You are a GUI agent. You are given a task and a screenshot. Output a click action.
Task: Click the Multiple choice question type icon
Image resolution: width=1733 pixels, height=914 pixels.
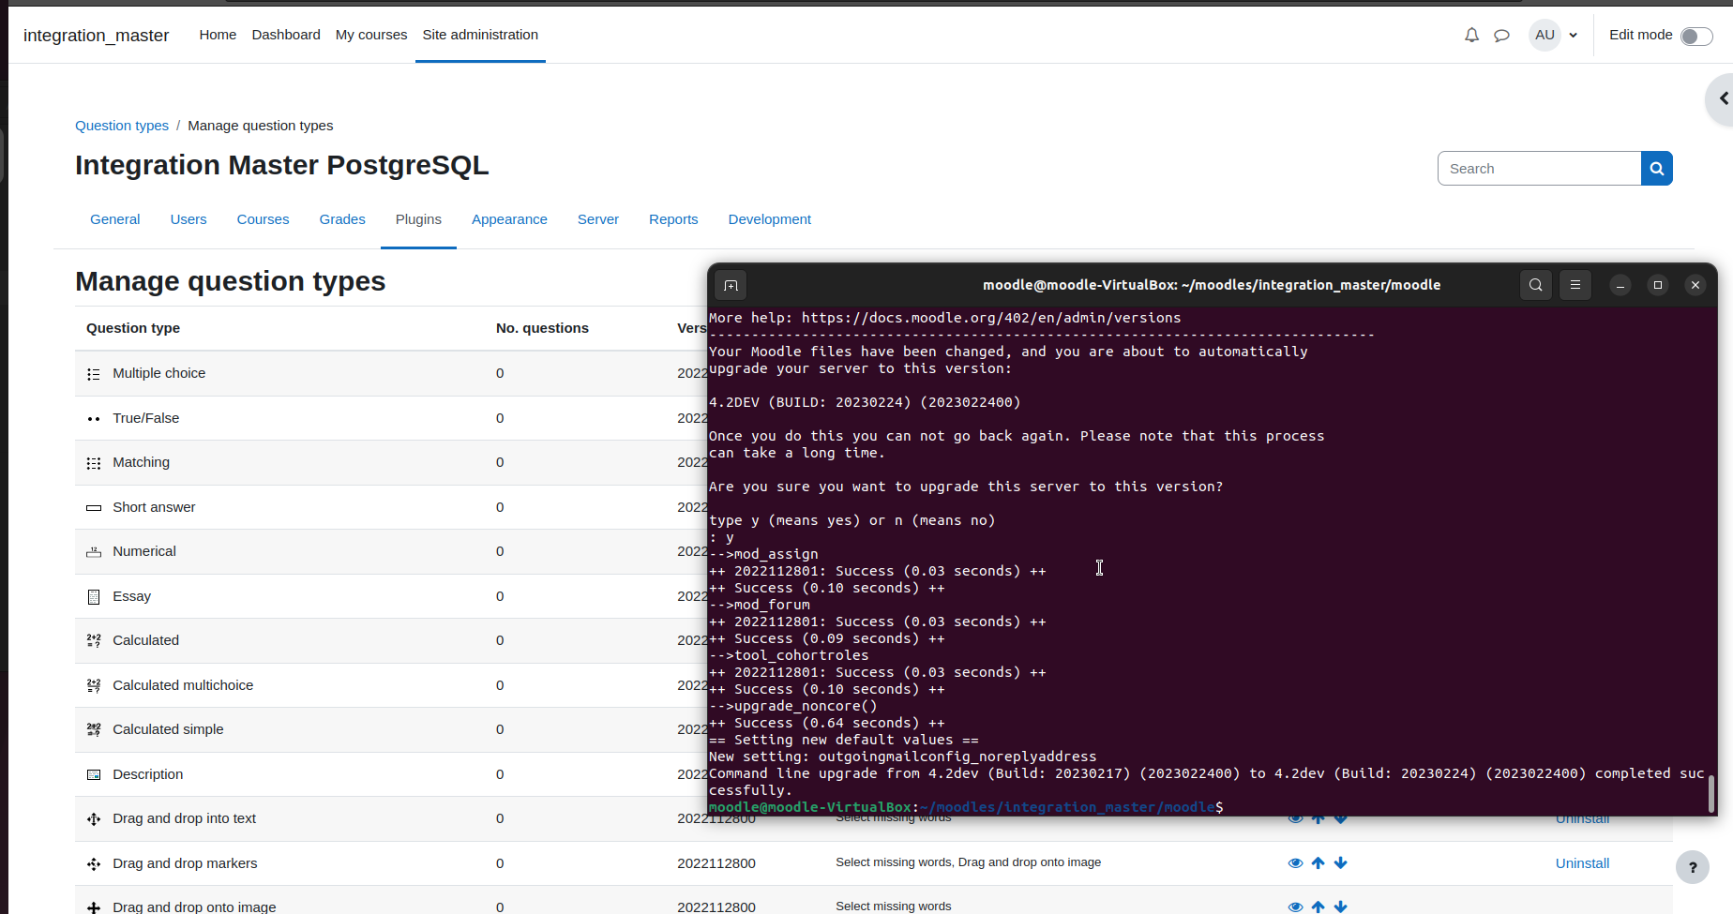coord(94,374)
